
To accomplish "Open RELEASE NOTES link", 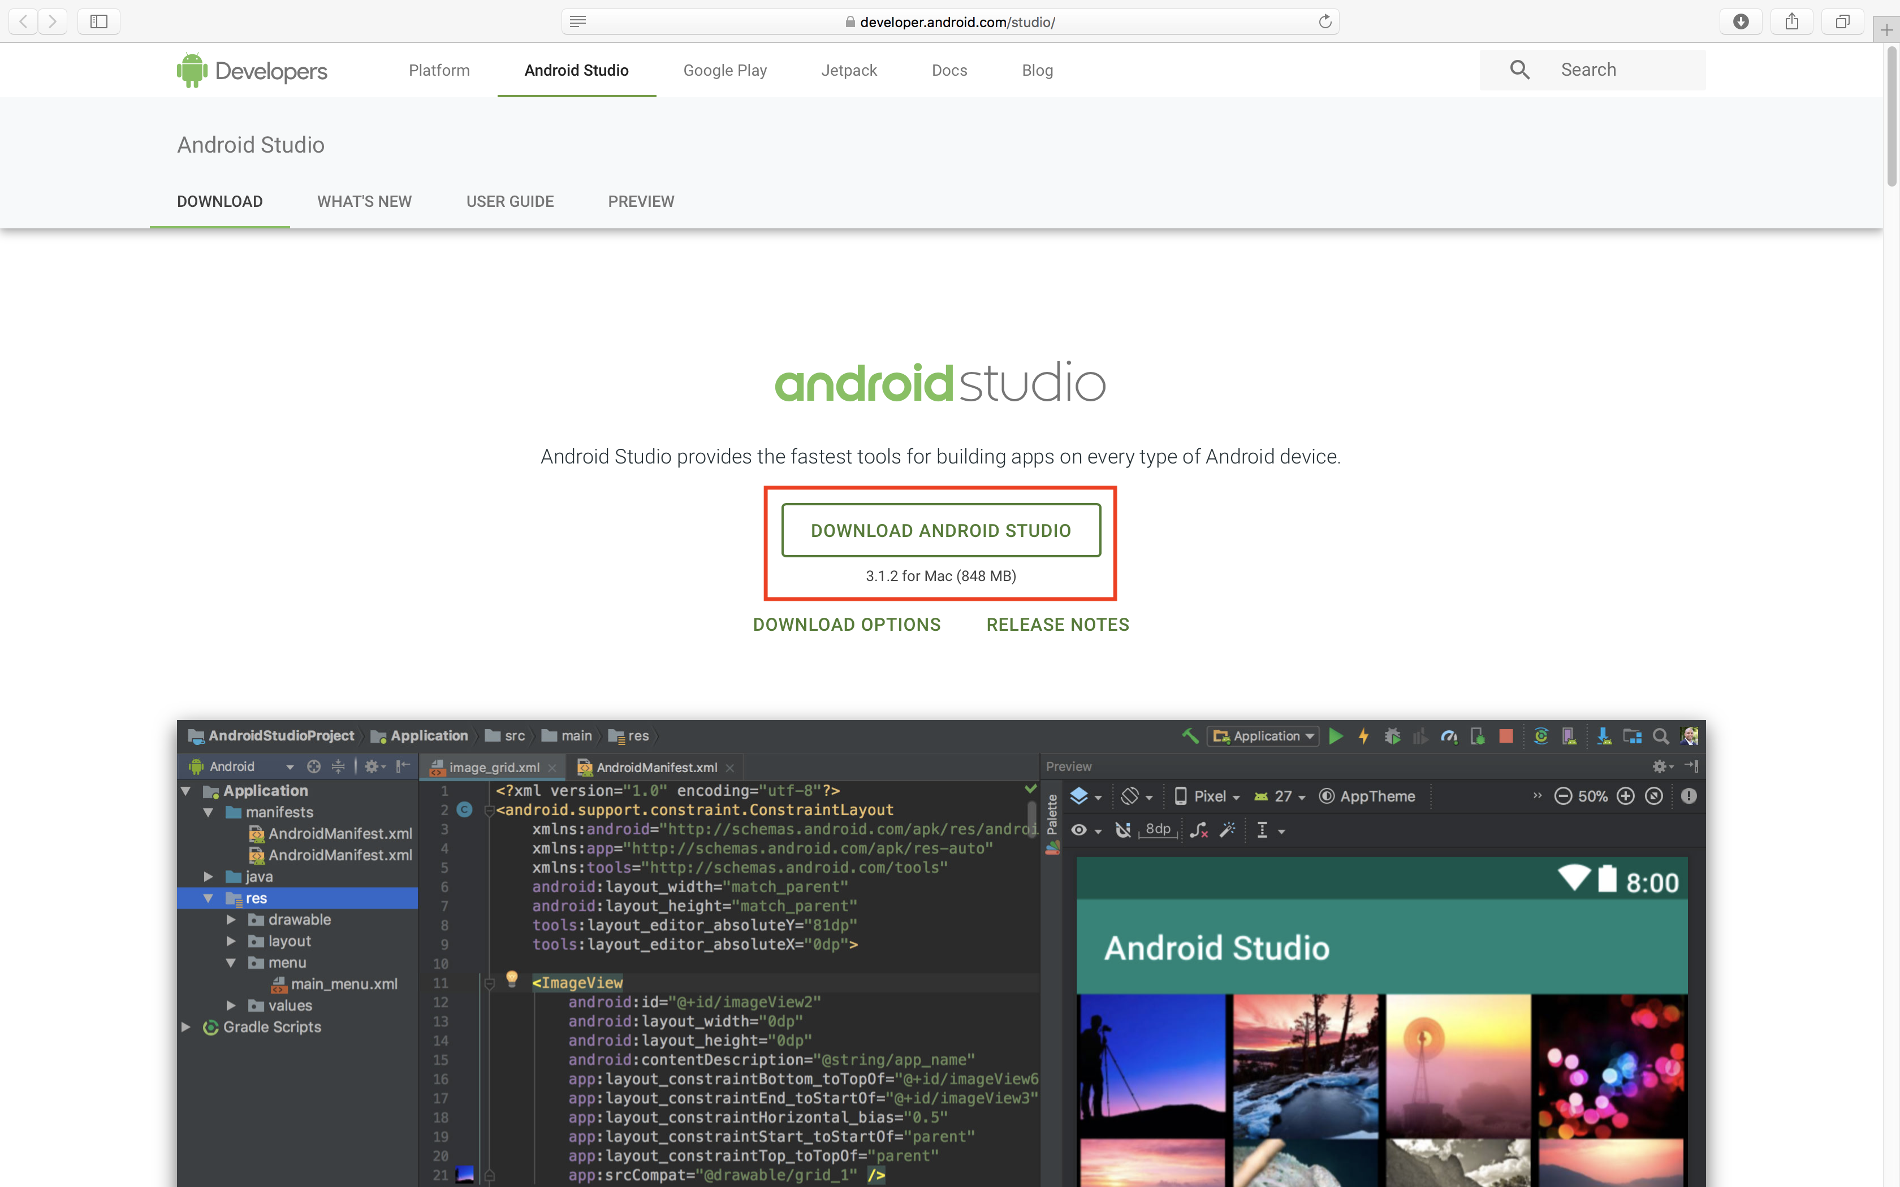I will (1057, 625).
